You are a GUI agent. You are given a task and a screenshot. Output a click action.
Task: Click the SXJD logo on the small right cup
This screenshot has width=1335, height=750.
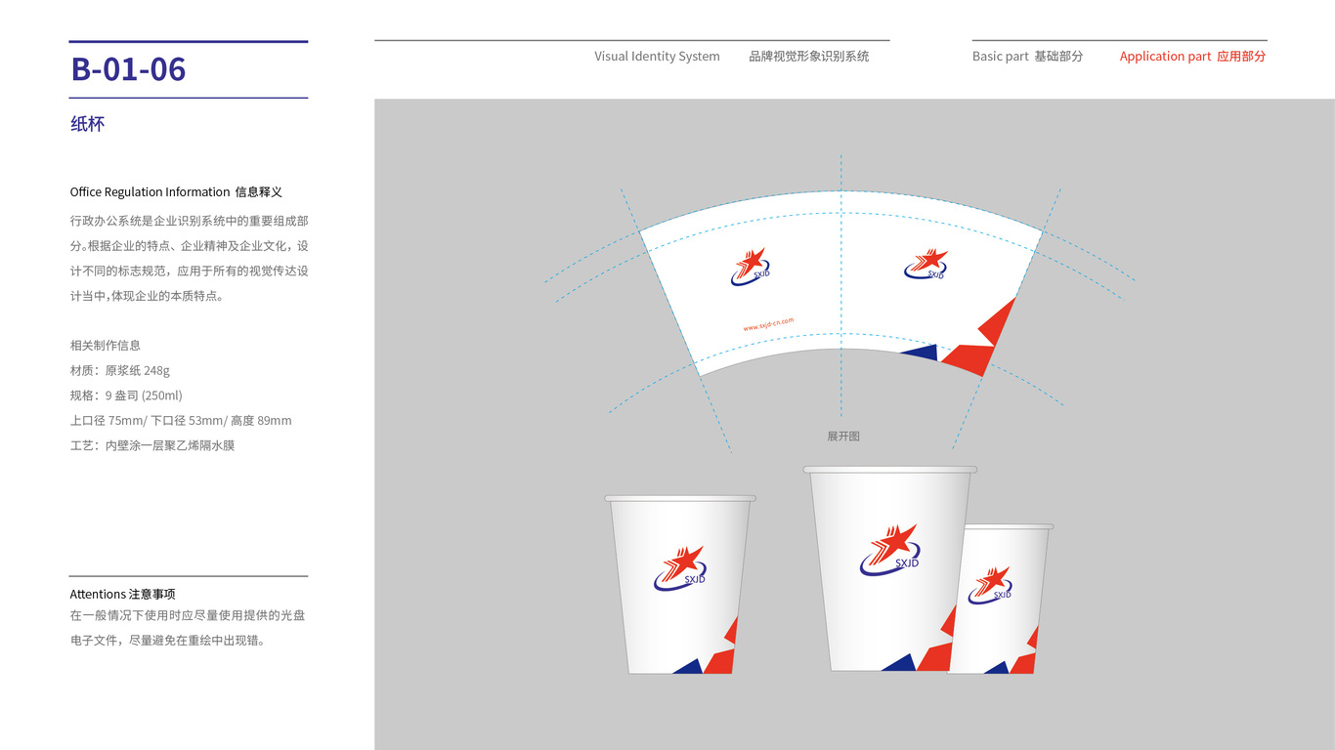tap(991, 585)
